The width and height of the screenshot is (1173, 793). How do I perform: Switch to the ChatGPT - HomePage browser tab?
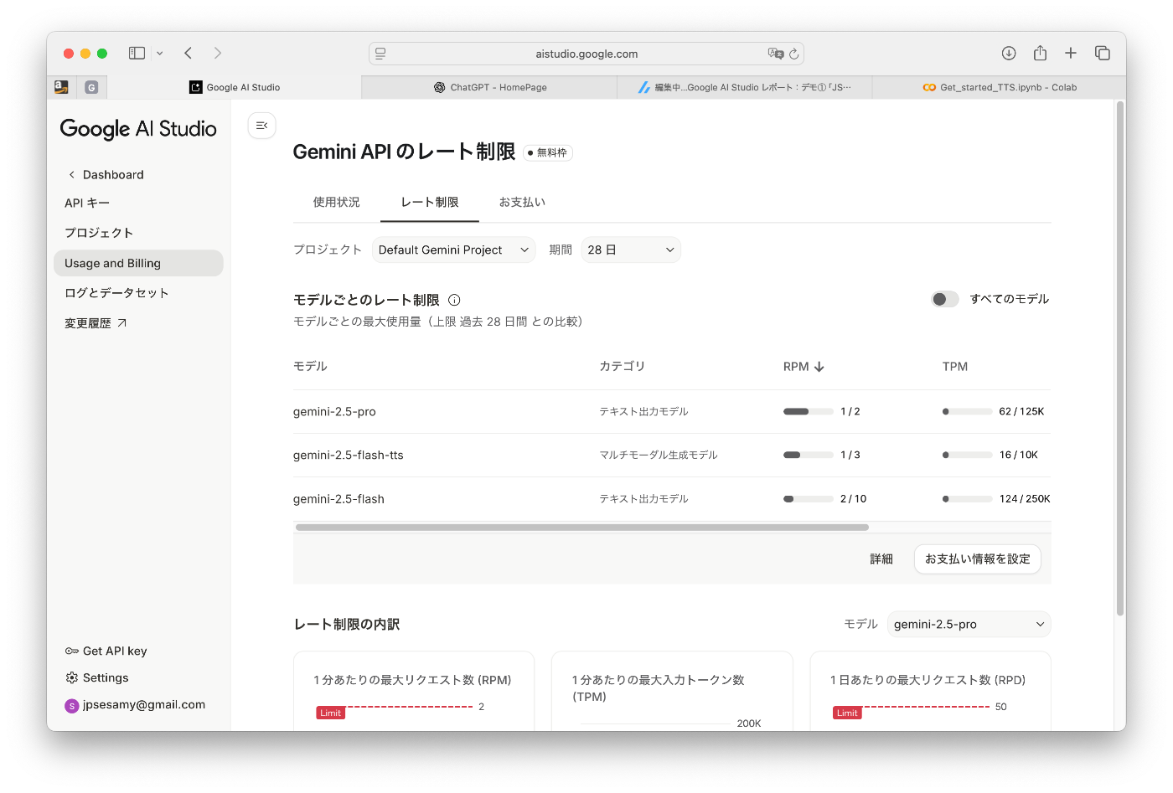[x=490, y=87]
